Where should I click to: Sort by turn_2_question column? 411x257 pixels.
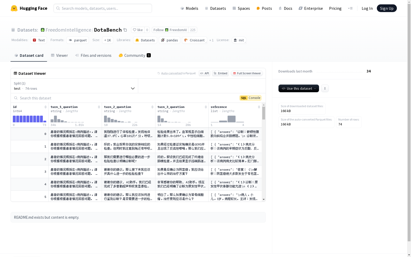152,107
